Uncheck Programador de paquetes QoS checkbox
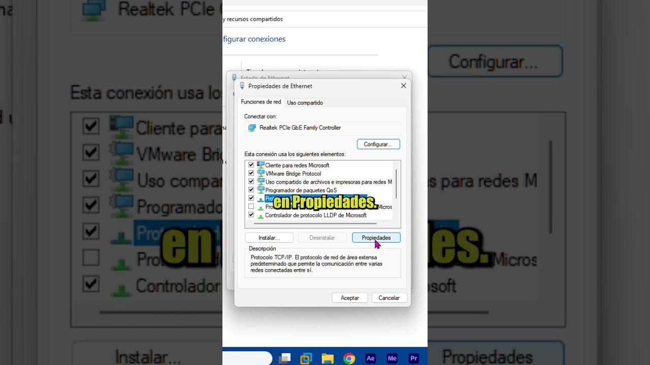This screenshot has height=365, width=650. tap(251, 190)
